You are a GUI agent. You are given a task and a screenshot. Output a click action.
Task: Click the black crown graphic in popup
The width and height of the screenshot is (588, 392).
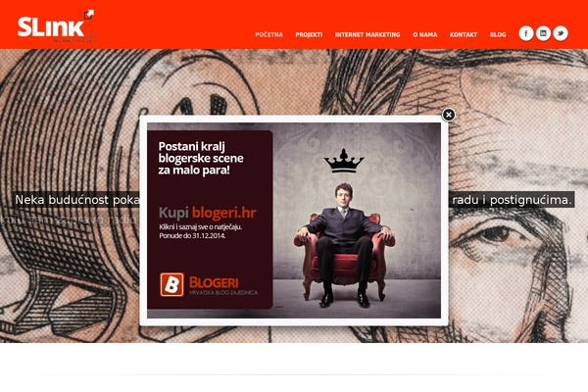(344, 161)
